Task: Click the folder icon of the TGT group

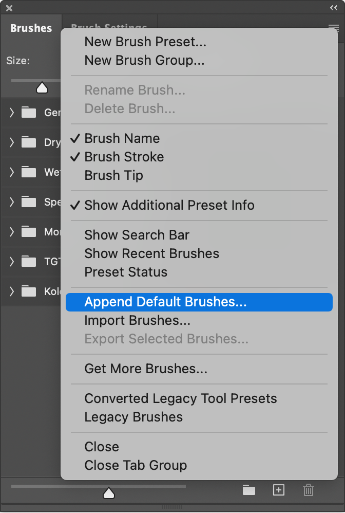Action: click(29, 262)
